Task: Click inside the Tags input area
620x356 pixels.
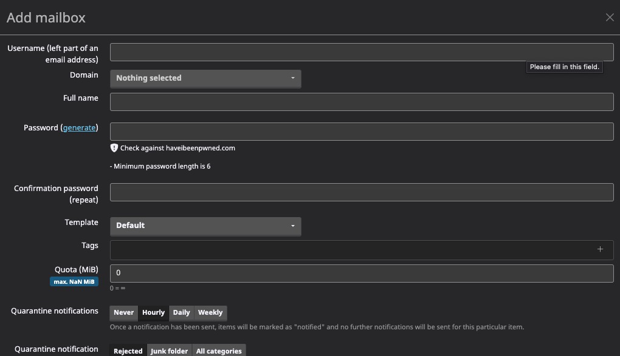Action: pyautogui.click(x=340, y=249)
